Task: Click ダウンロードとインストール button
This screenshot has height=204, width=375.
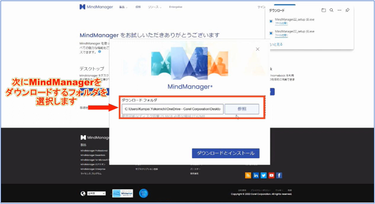Action: point(225,153)
